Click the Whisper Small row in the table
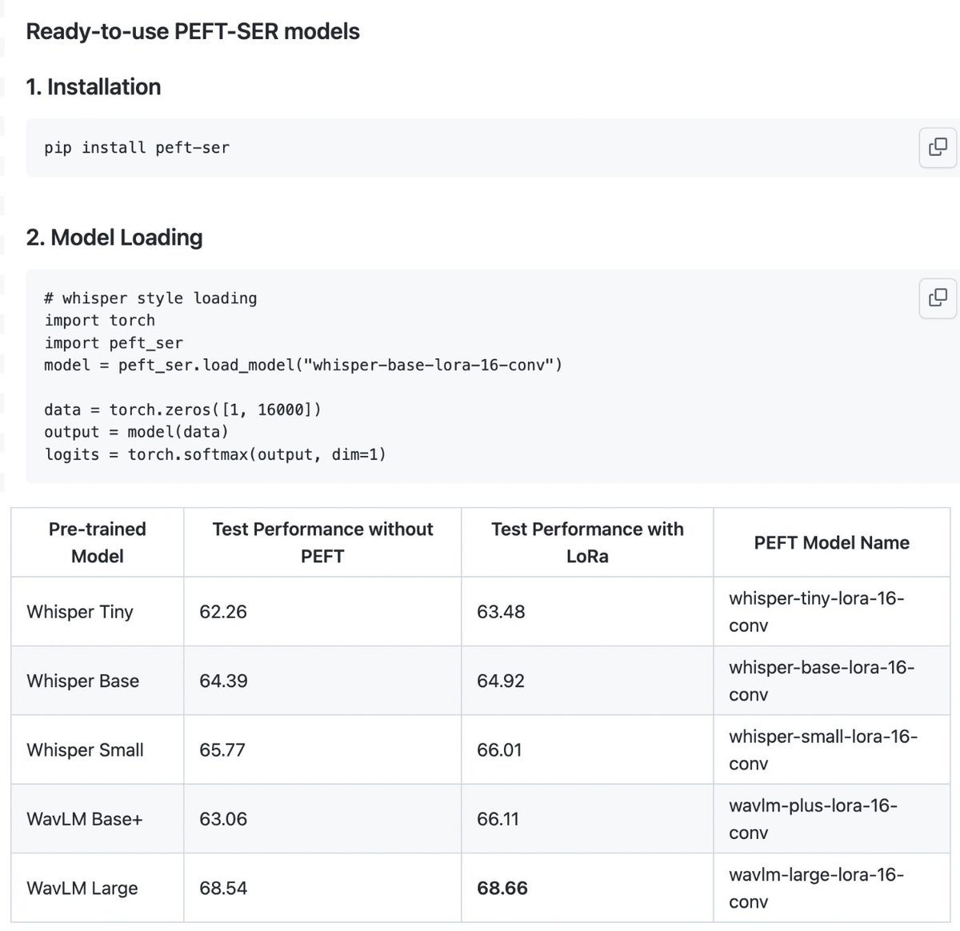Image resolution: width=960 pixels, height=931 pixels. pos(85,750)
